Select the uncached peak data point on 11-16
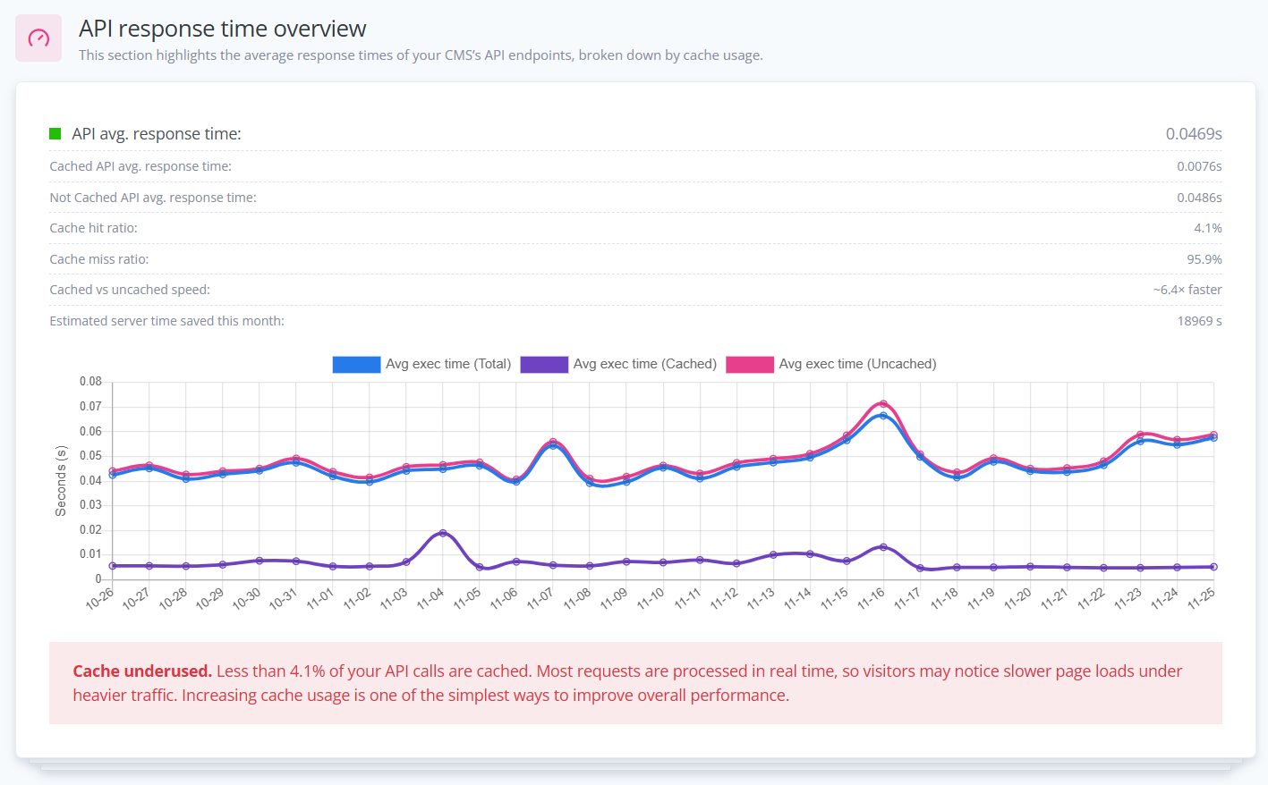This screenshot has width=1268, height=785. [883, 404]
